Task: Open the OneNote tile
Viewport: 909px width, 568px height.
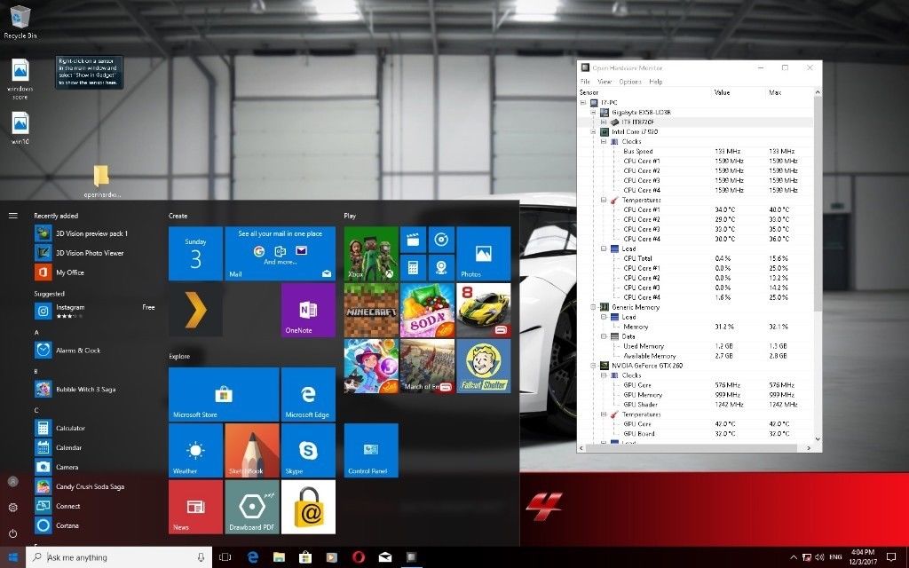Action: pos(308,310)
